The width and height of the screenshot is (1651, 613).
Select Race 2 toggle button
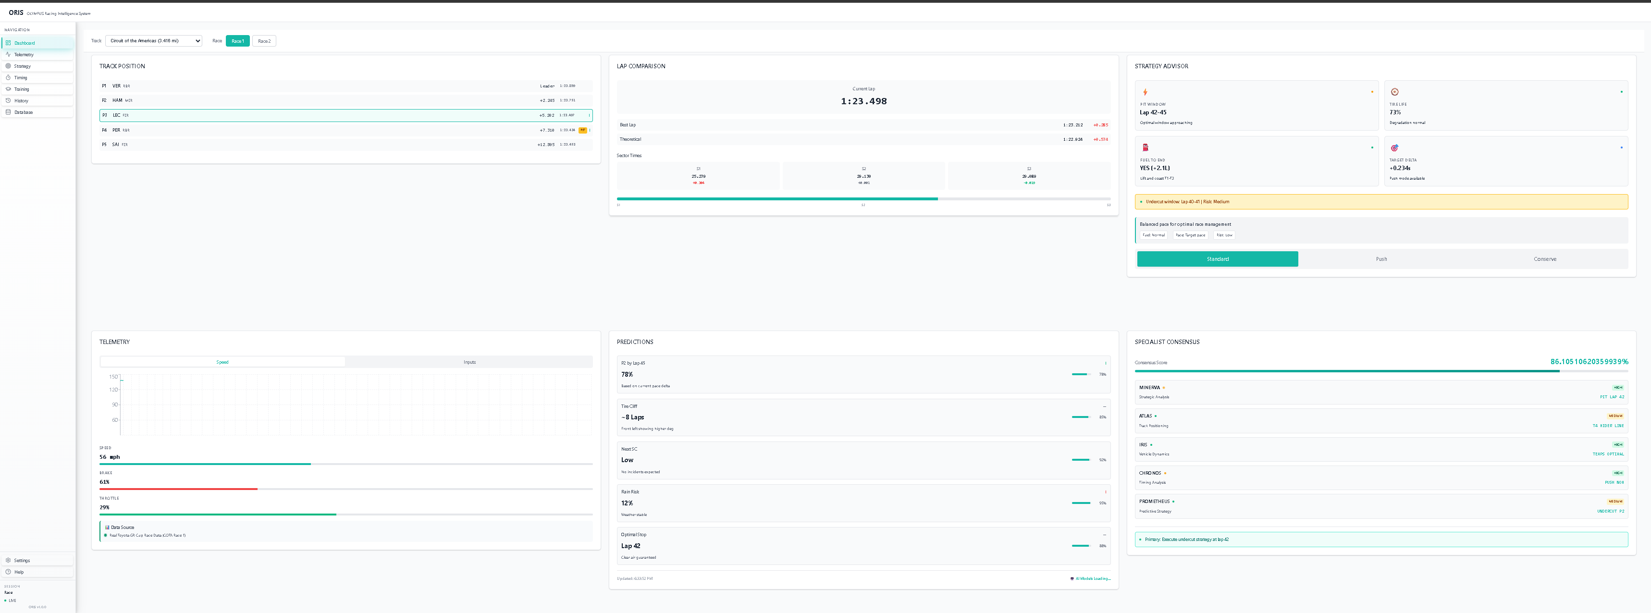[x=264, y=41]
